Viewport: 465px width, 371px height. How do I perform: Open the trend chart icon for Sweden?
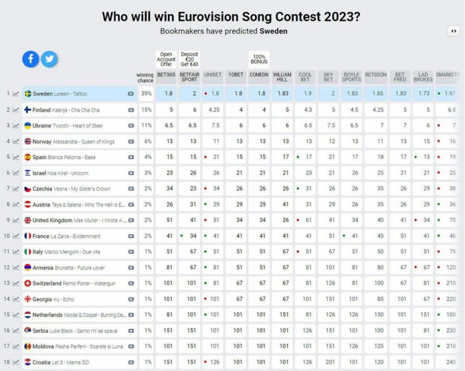tap(16, 94)
